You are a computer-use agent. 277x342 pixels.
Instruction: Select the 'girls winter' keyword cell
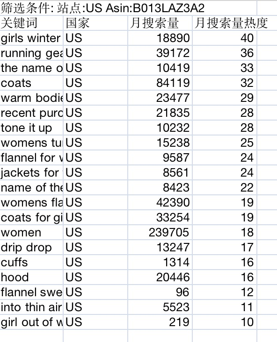(31, 38)
